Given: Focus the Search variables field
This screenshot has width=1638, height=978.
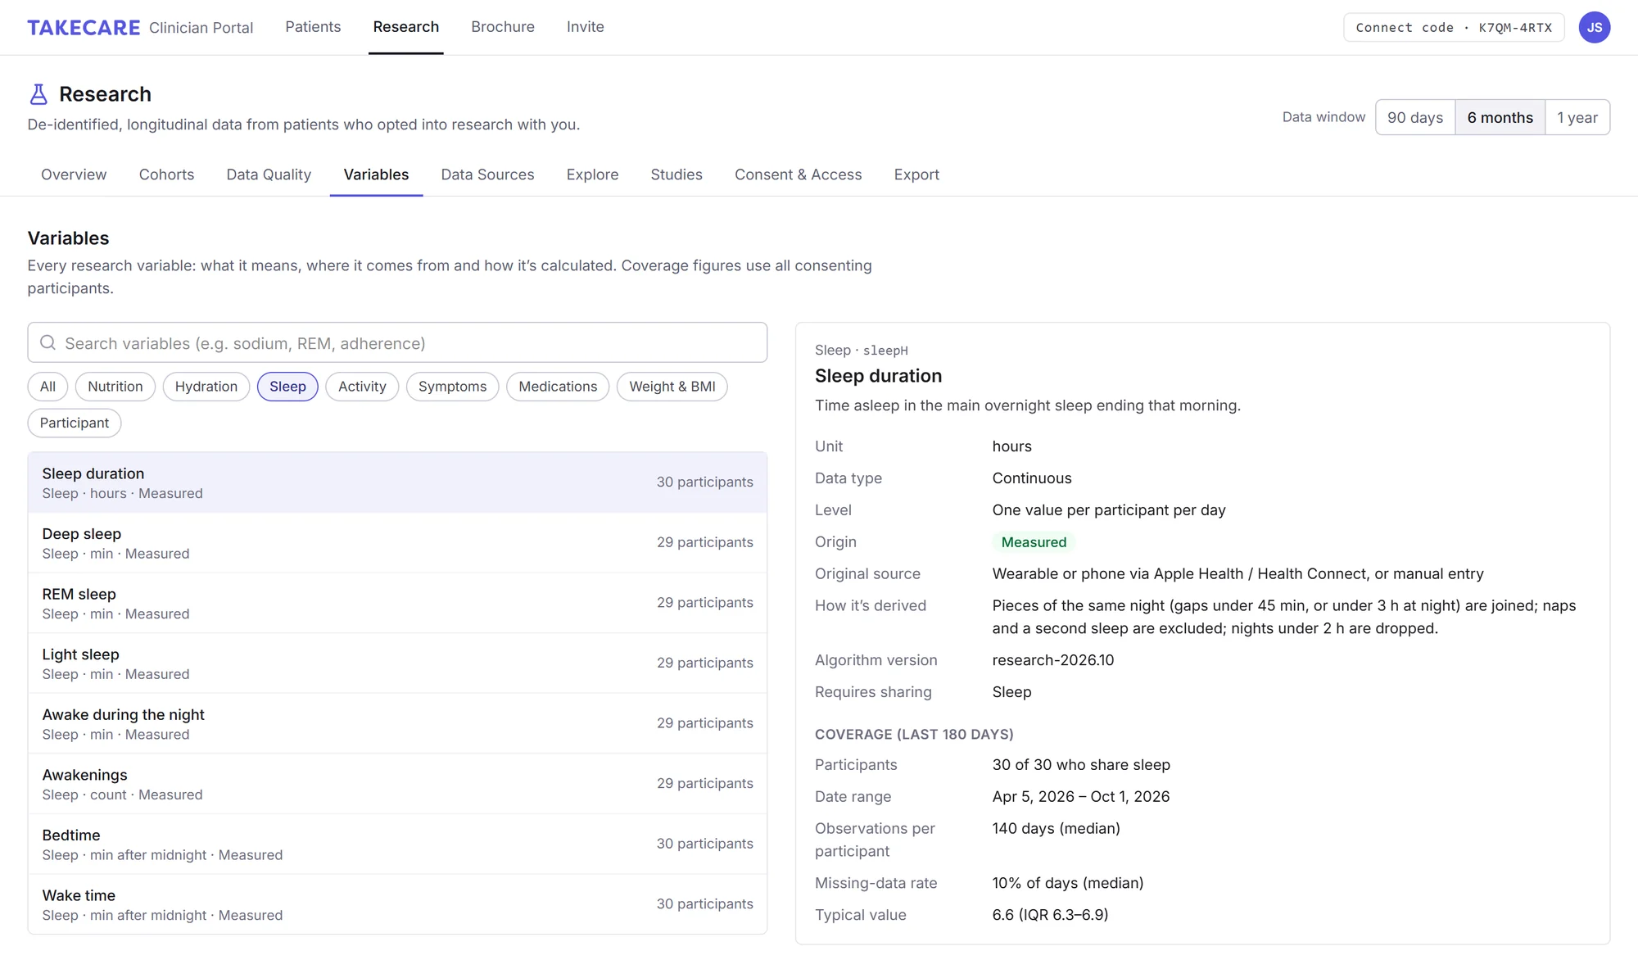Looking at the screenshot, I should (397, 342).
